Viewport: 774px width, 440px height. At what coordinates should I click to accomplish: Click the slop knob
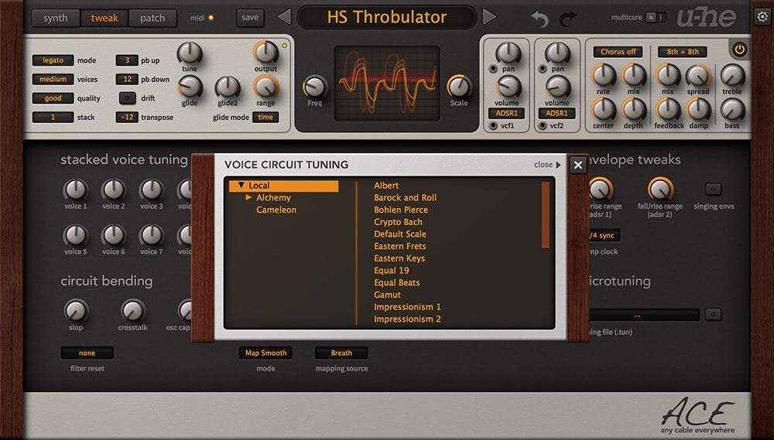tap(76, 310)
